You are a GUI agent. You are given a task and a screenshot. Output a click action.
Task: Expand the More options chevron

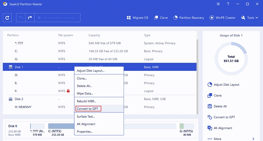pyautogui.click(x=253, y=139)
